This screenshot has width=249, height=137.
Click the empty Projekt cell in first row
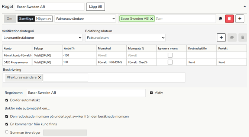232,56
